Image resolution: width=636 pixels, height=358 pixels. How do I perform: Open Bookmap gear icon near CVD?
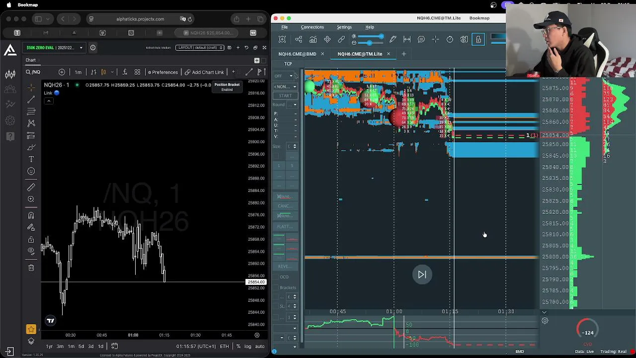coord(545,321)
